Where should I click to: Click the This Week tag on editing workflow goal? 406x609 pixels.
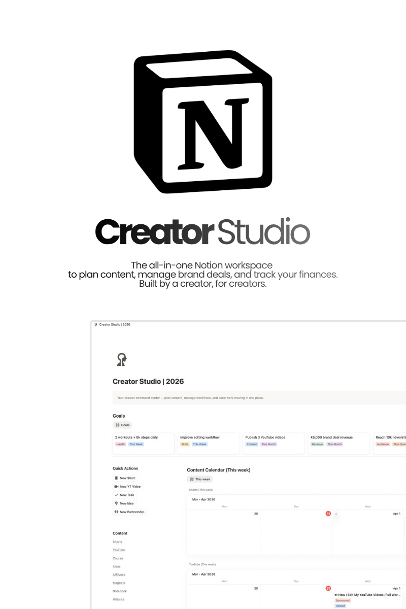pyautogui.click(x=199, y=444)
